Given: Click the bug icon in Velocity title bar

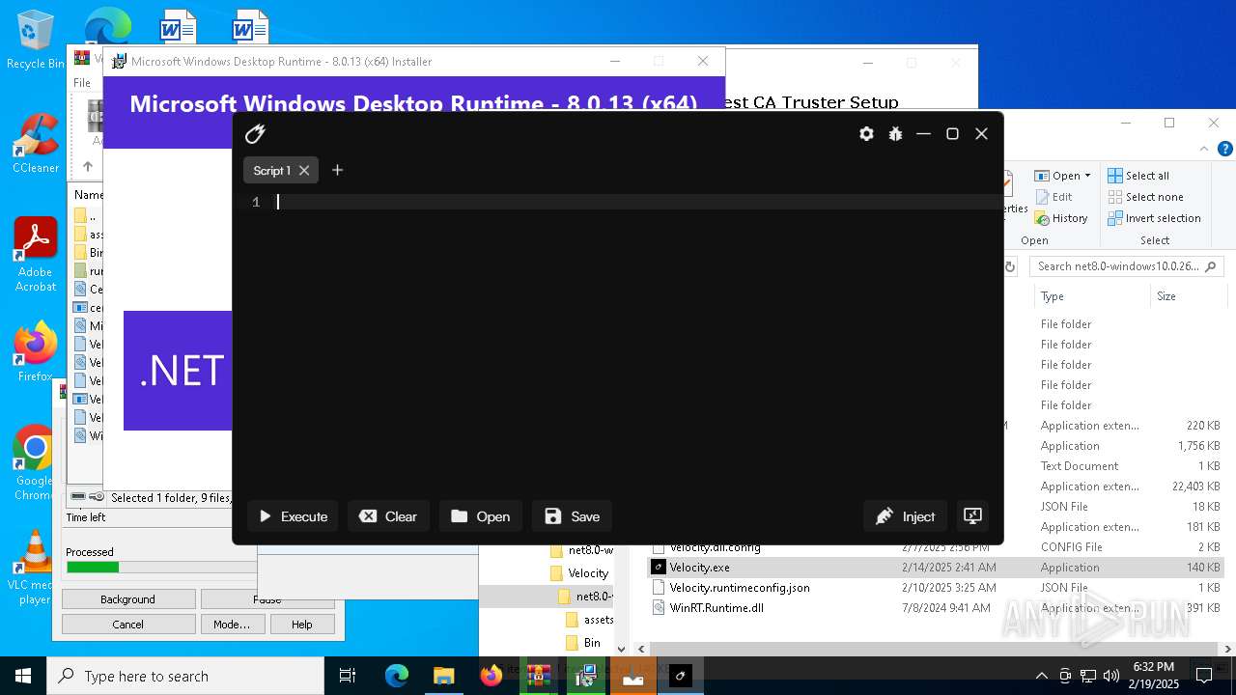Looking at the screenshot, I should [x=895, y=134].
